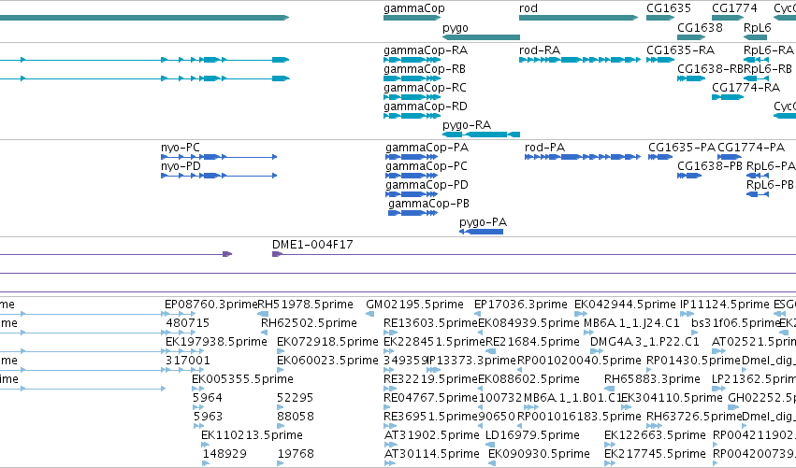This screenshot has height=468, width=796.
Task: Click the 5964 feature label
Action: 207,398
